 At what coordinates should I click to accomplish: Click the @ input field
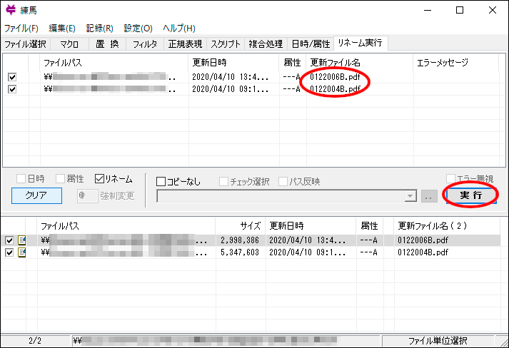pos(88,196)
